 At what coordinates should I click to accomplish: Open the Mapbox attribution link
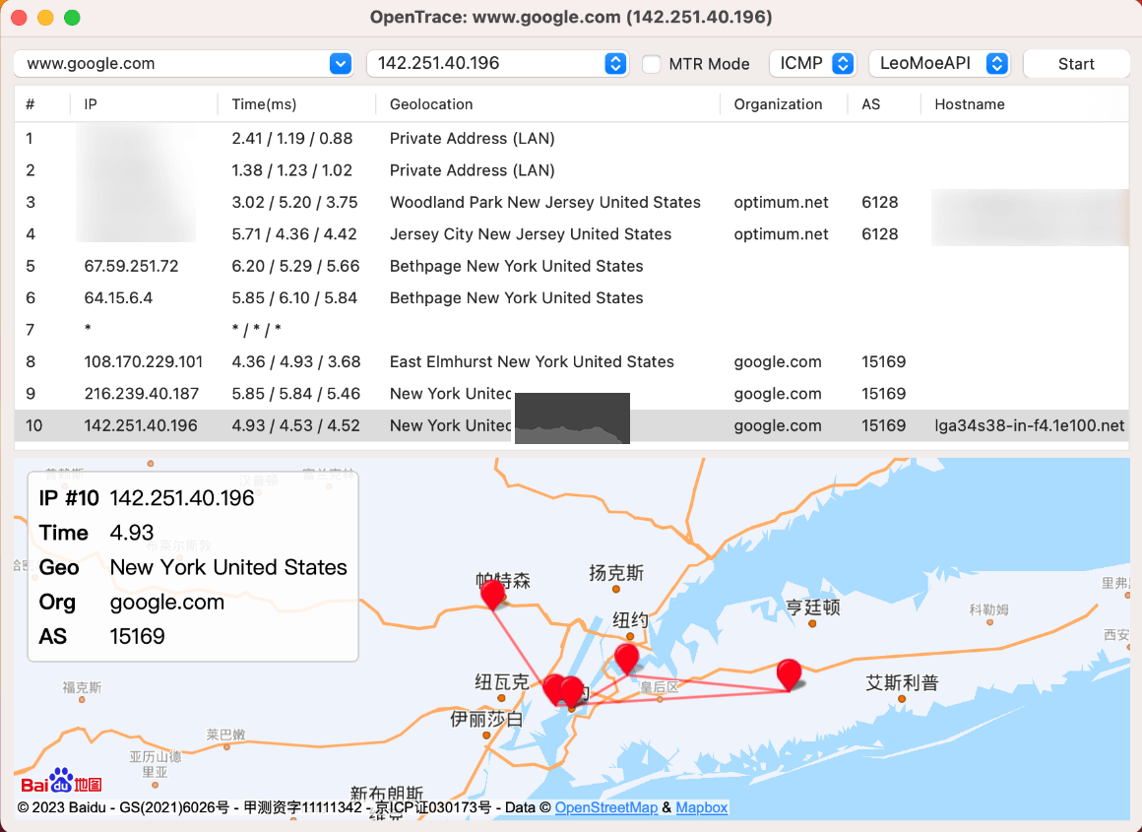pos(701,807)
